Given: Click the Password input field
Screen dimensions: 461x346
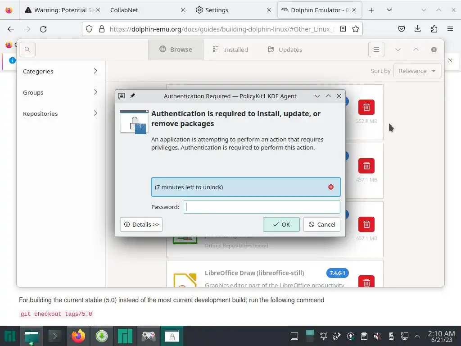Looking at the screenshot, I should tap(262, 207).
